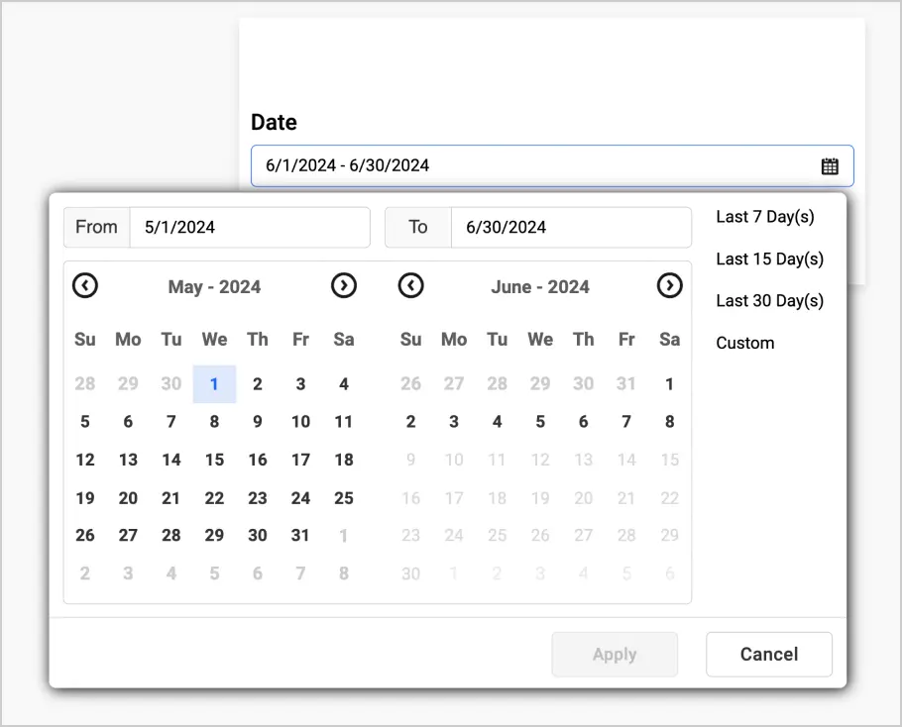Choose May 31 in the left calendar
The width and height of the screenshot is (902, 727).
(x=300, y=535)
